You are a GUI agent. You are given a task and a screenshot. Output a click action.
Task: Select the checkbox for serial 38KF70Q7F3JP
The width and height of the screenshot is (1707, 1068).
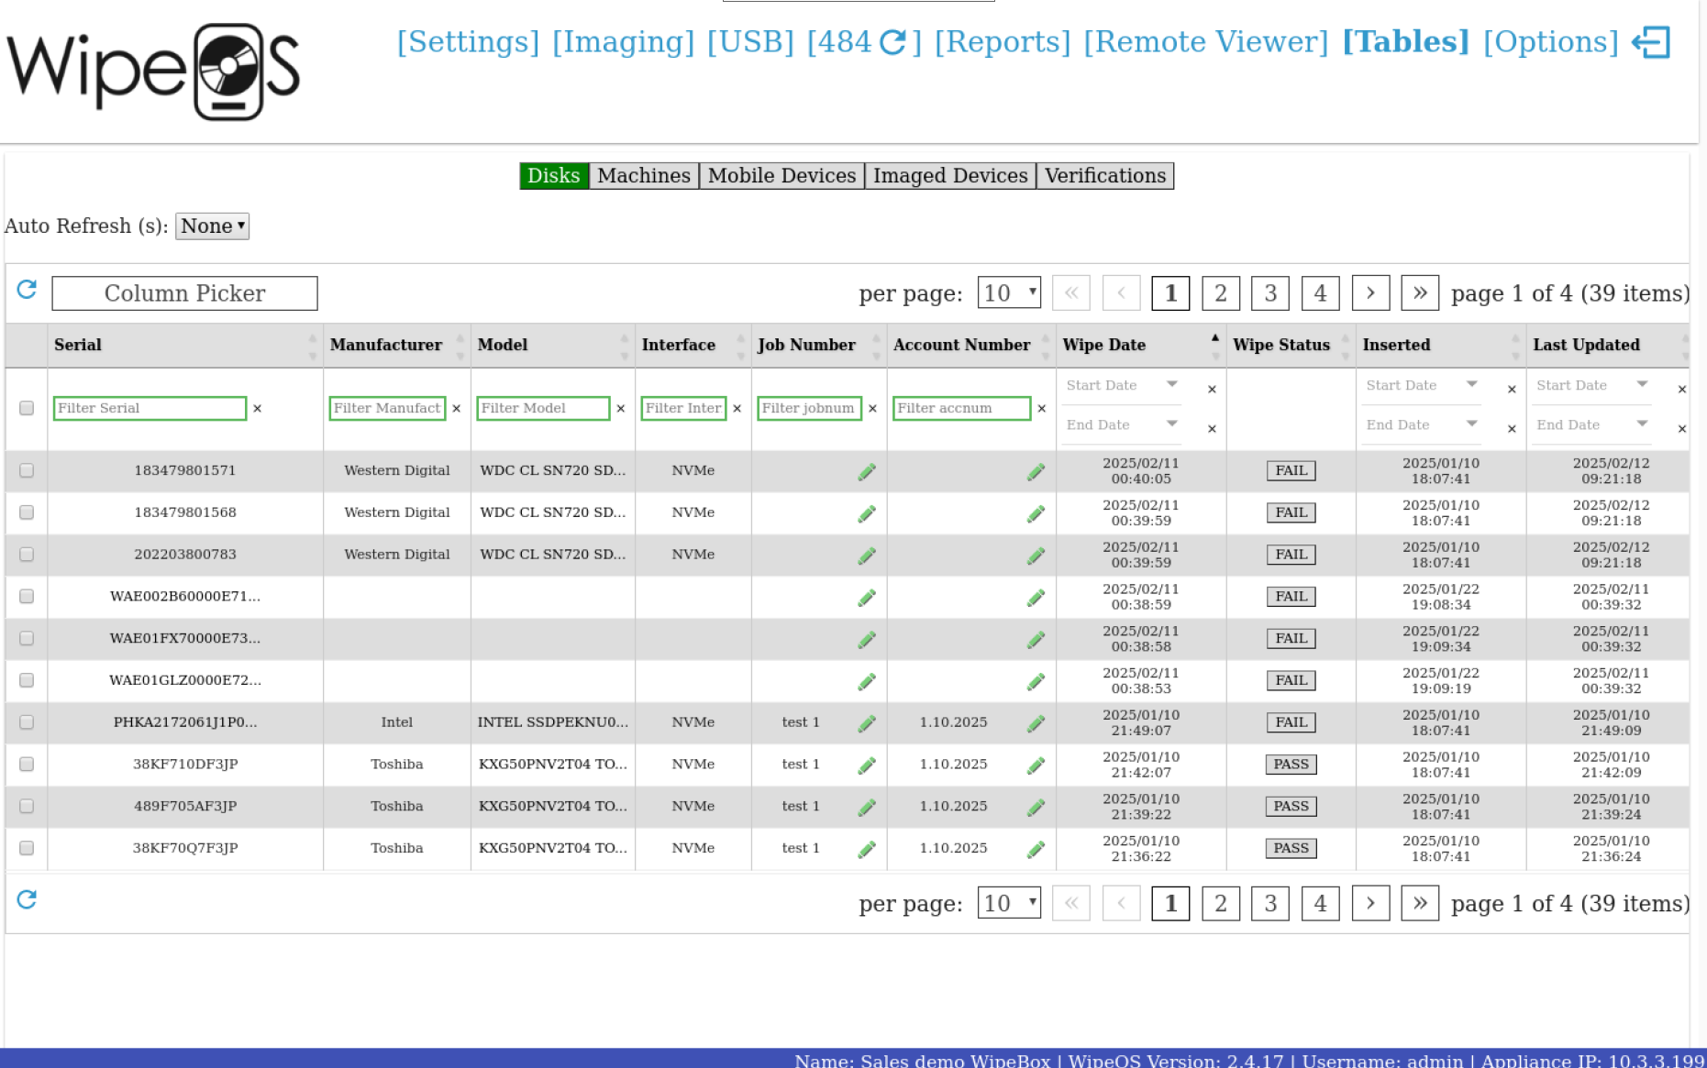pyautogui.click(x=27, y=848)
